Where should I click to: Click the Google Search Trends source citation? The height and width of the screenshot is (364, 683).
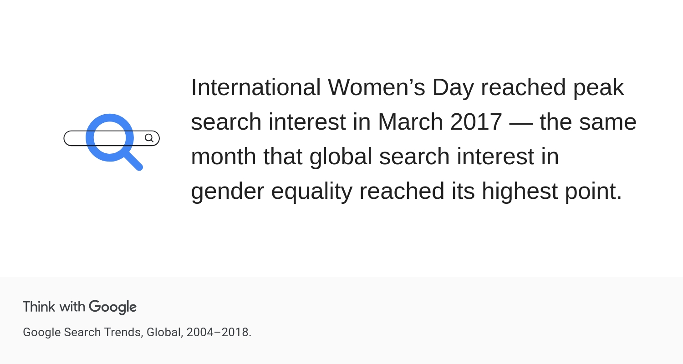(x=137, y=332)
